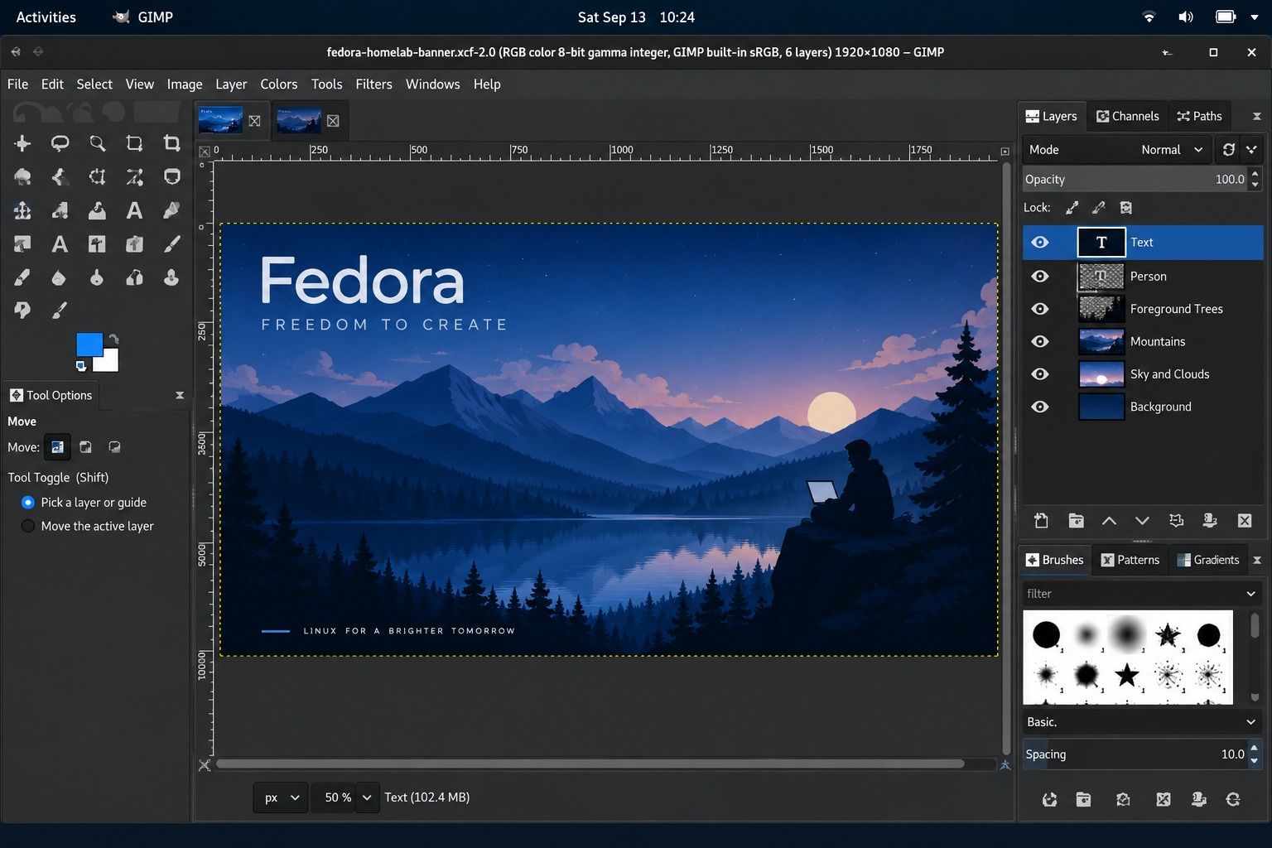Hide the Person layer
Viewport: 1272px width, 848px height.
(1040, 276)
